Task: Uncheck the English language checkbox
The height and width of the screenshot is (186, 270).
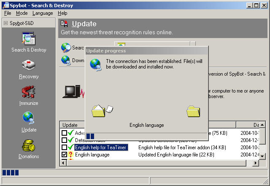Action: (64, 155)
